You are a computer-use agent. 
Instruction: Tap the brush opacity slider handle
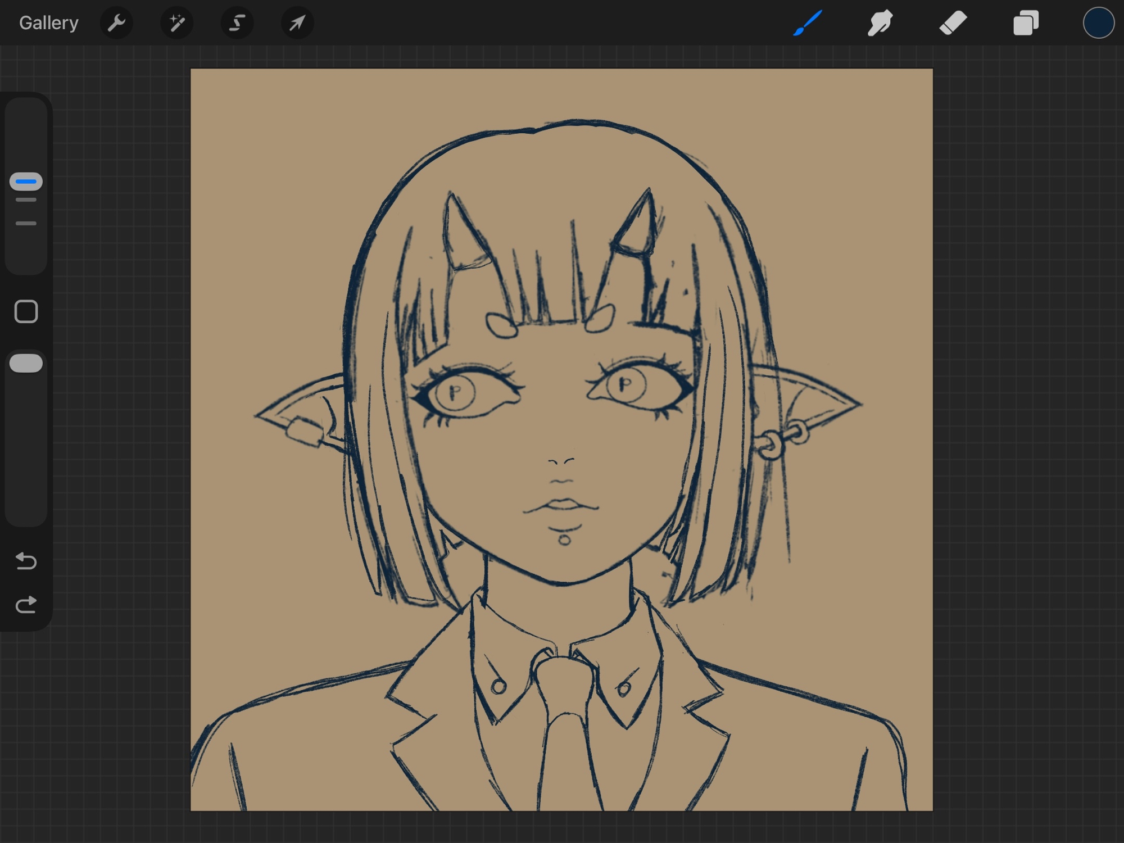[x=26, y=363]
